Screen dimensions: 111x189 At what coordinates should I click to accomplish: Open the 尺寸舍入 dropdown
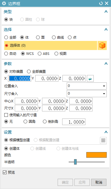tap(87, 94)
